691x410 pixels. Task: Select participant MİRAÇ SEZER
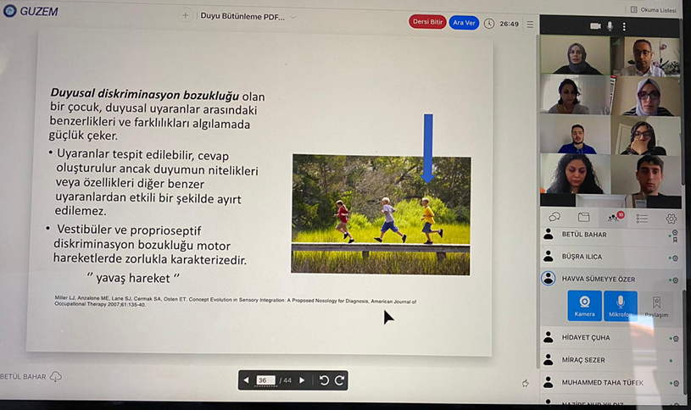(610, 360)
